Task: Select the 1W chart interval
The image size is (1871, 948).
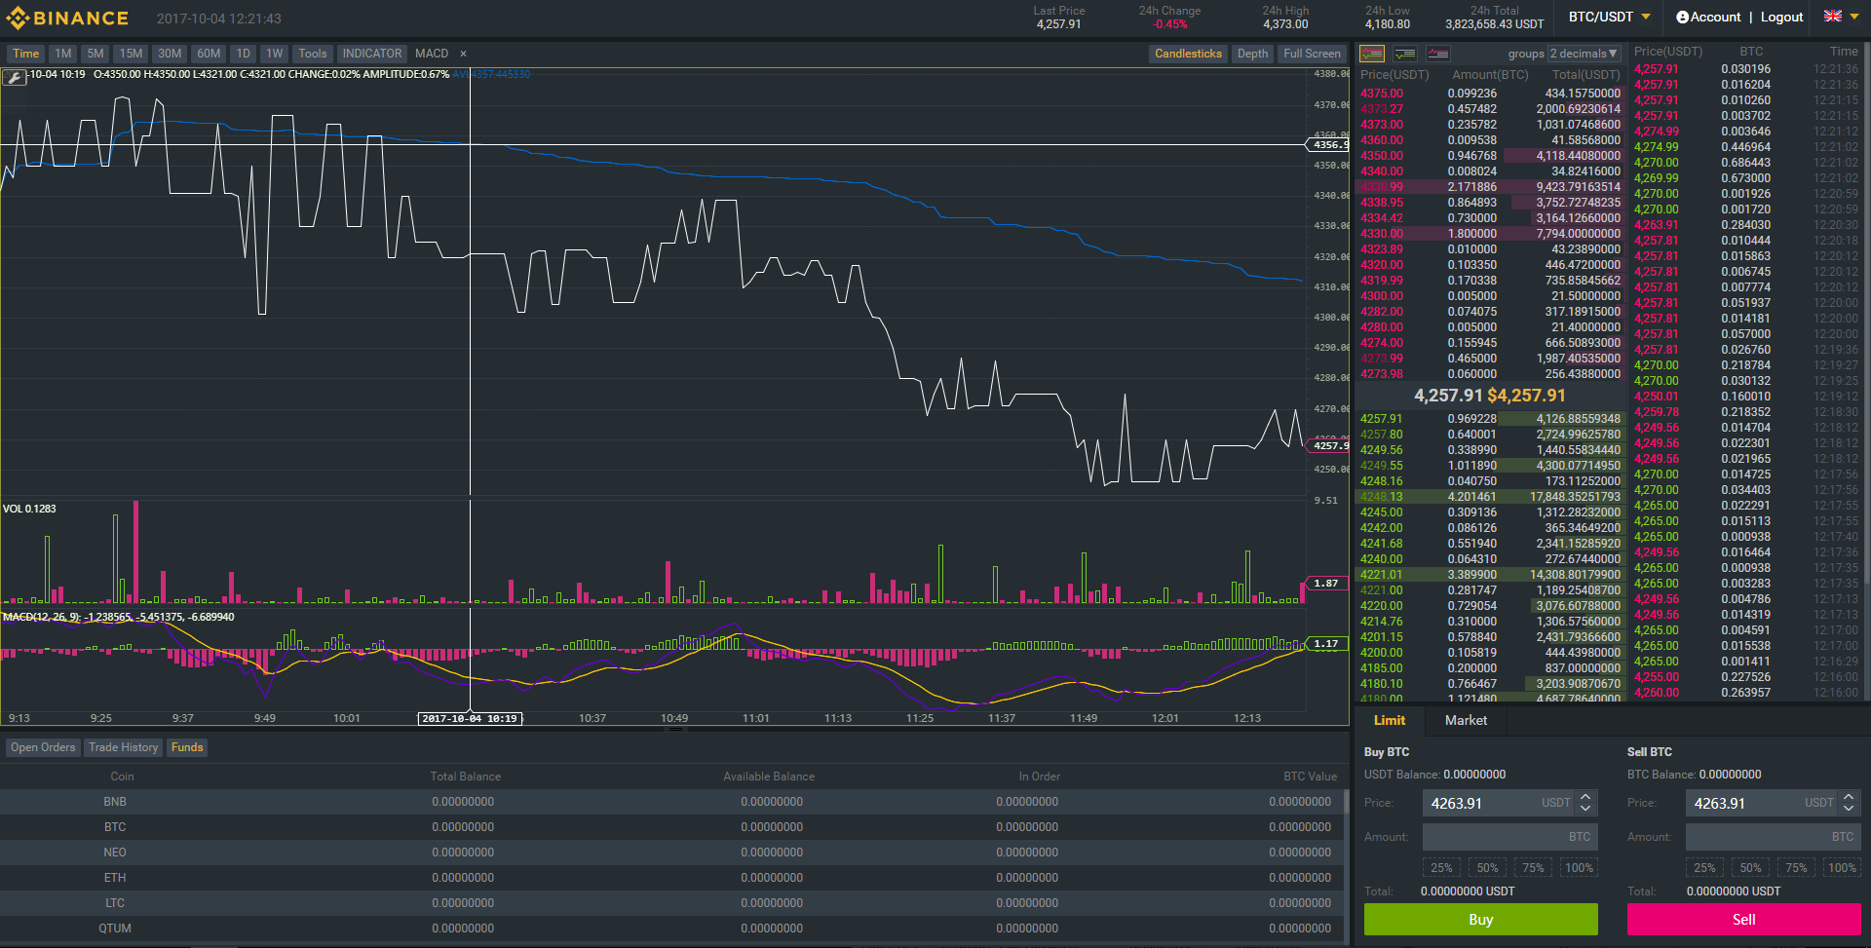Action: 275,54
